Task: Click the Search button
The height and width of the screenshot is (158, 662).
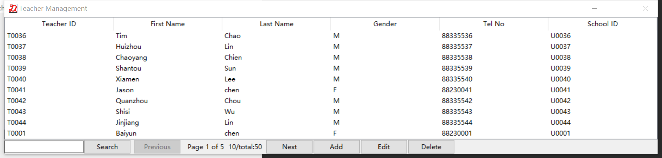Action: coord(107,147)
